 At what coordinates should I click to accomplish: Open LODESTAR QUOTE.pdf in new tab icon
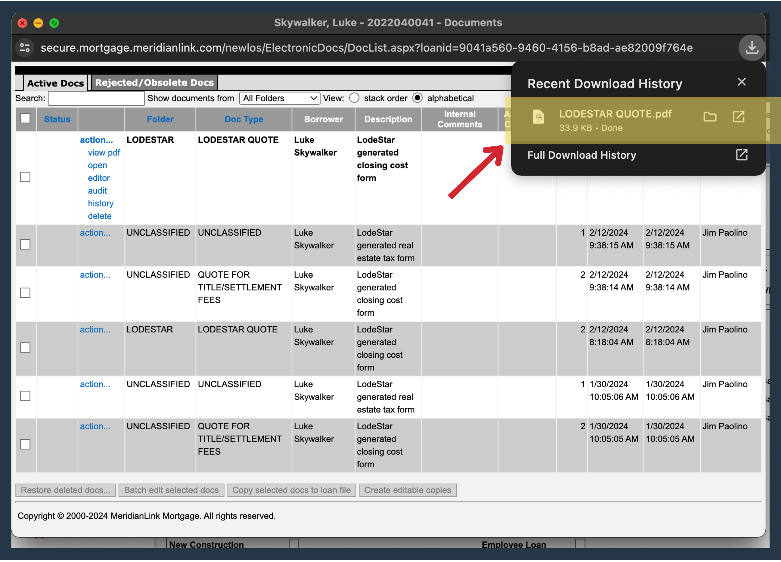point(738,117)
